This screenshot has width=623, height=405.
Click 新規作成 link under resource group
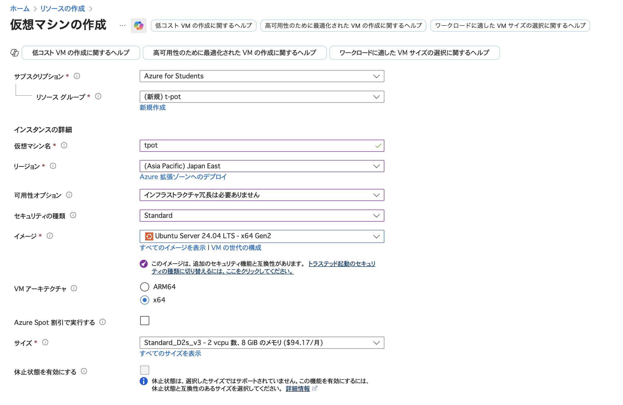click(152, 108)
